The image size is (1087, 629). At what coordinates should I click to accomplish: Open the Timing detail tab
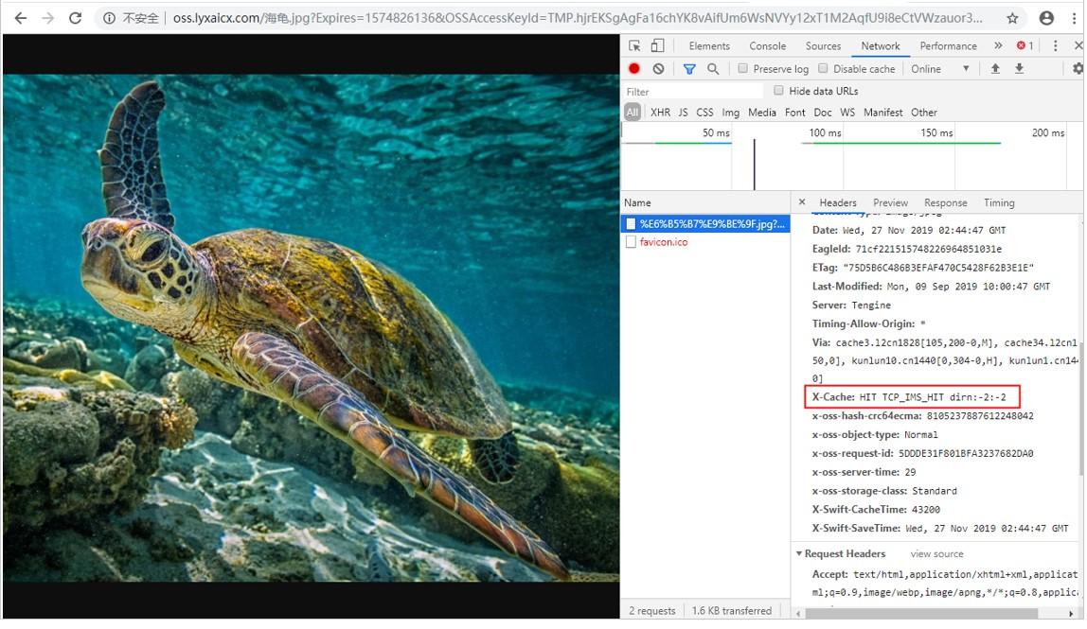pos(999,202)
